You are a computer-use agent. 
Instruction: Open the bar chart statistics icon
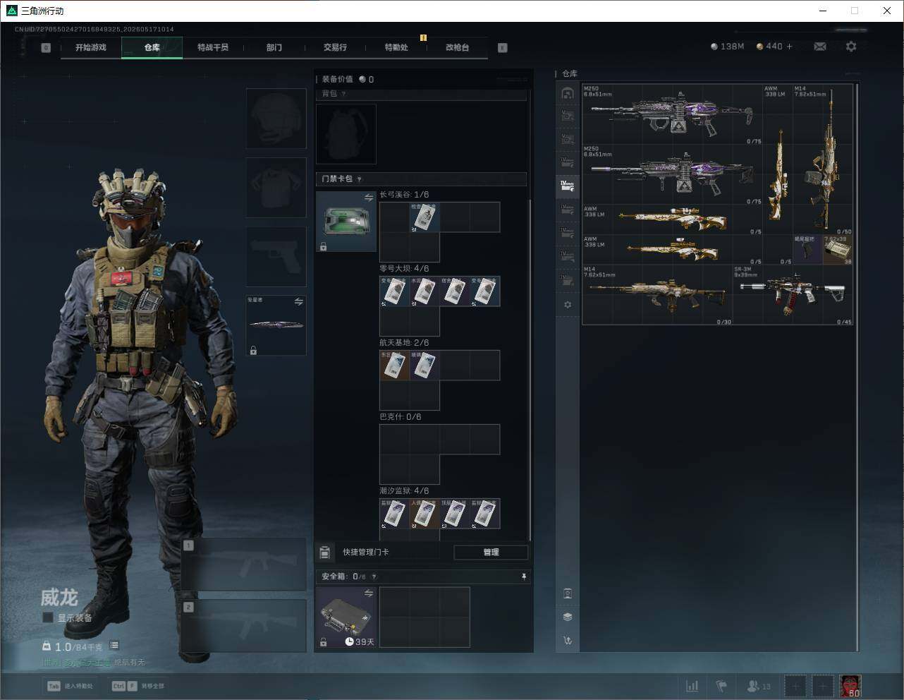coord(692,686)
